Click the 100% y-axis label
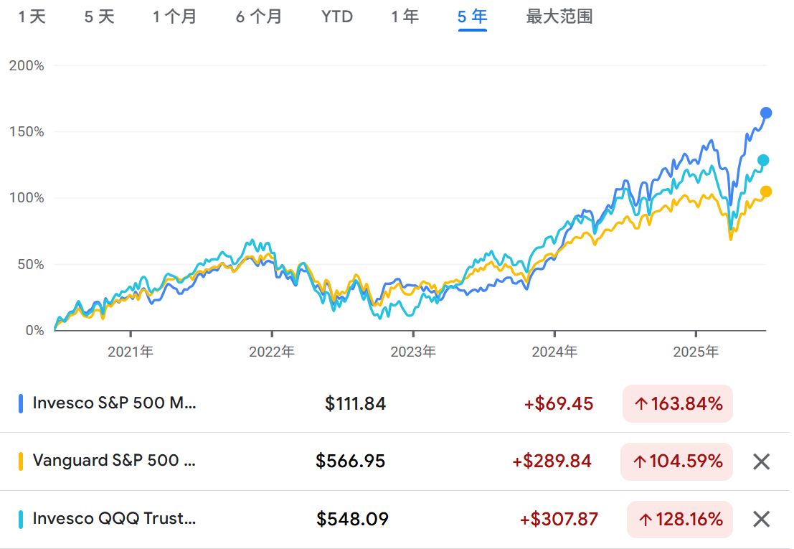The image size is (794, 549). pyautogui.click(x=27, y=197)
